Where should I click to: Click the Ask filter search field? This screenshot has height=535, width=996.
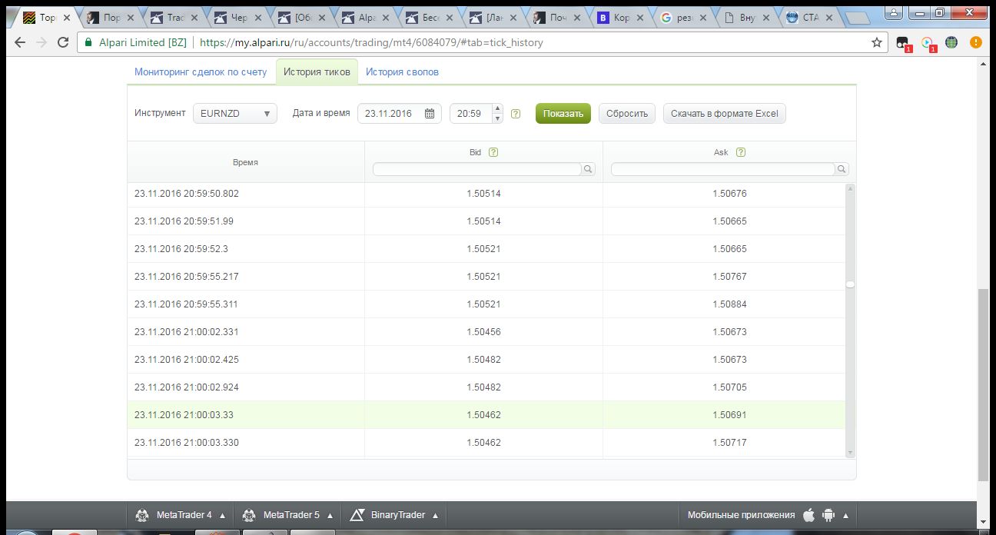pyautogui.click(x=723, y=169)
